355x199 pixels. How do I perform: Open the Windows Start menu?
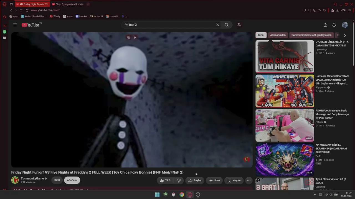[157, 195]
